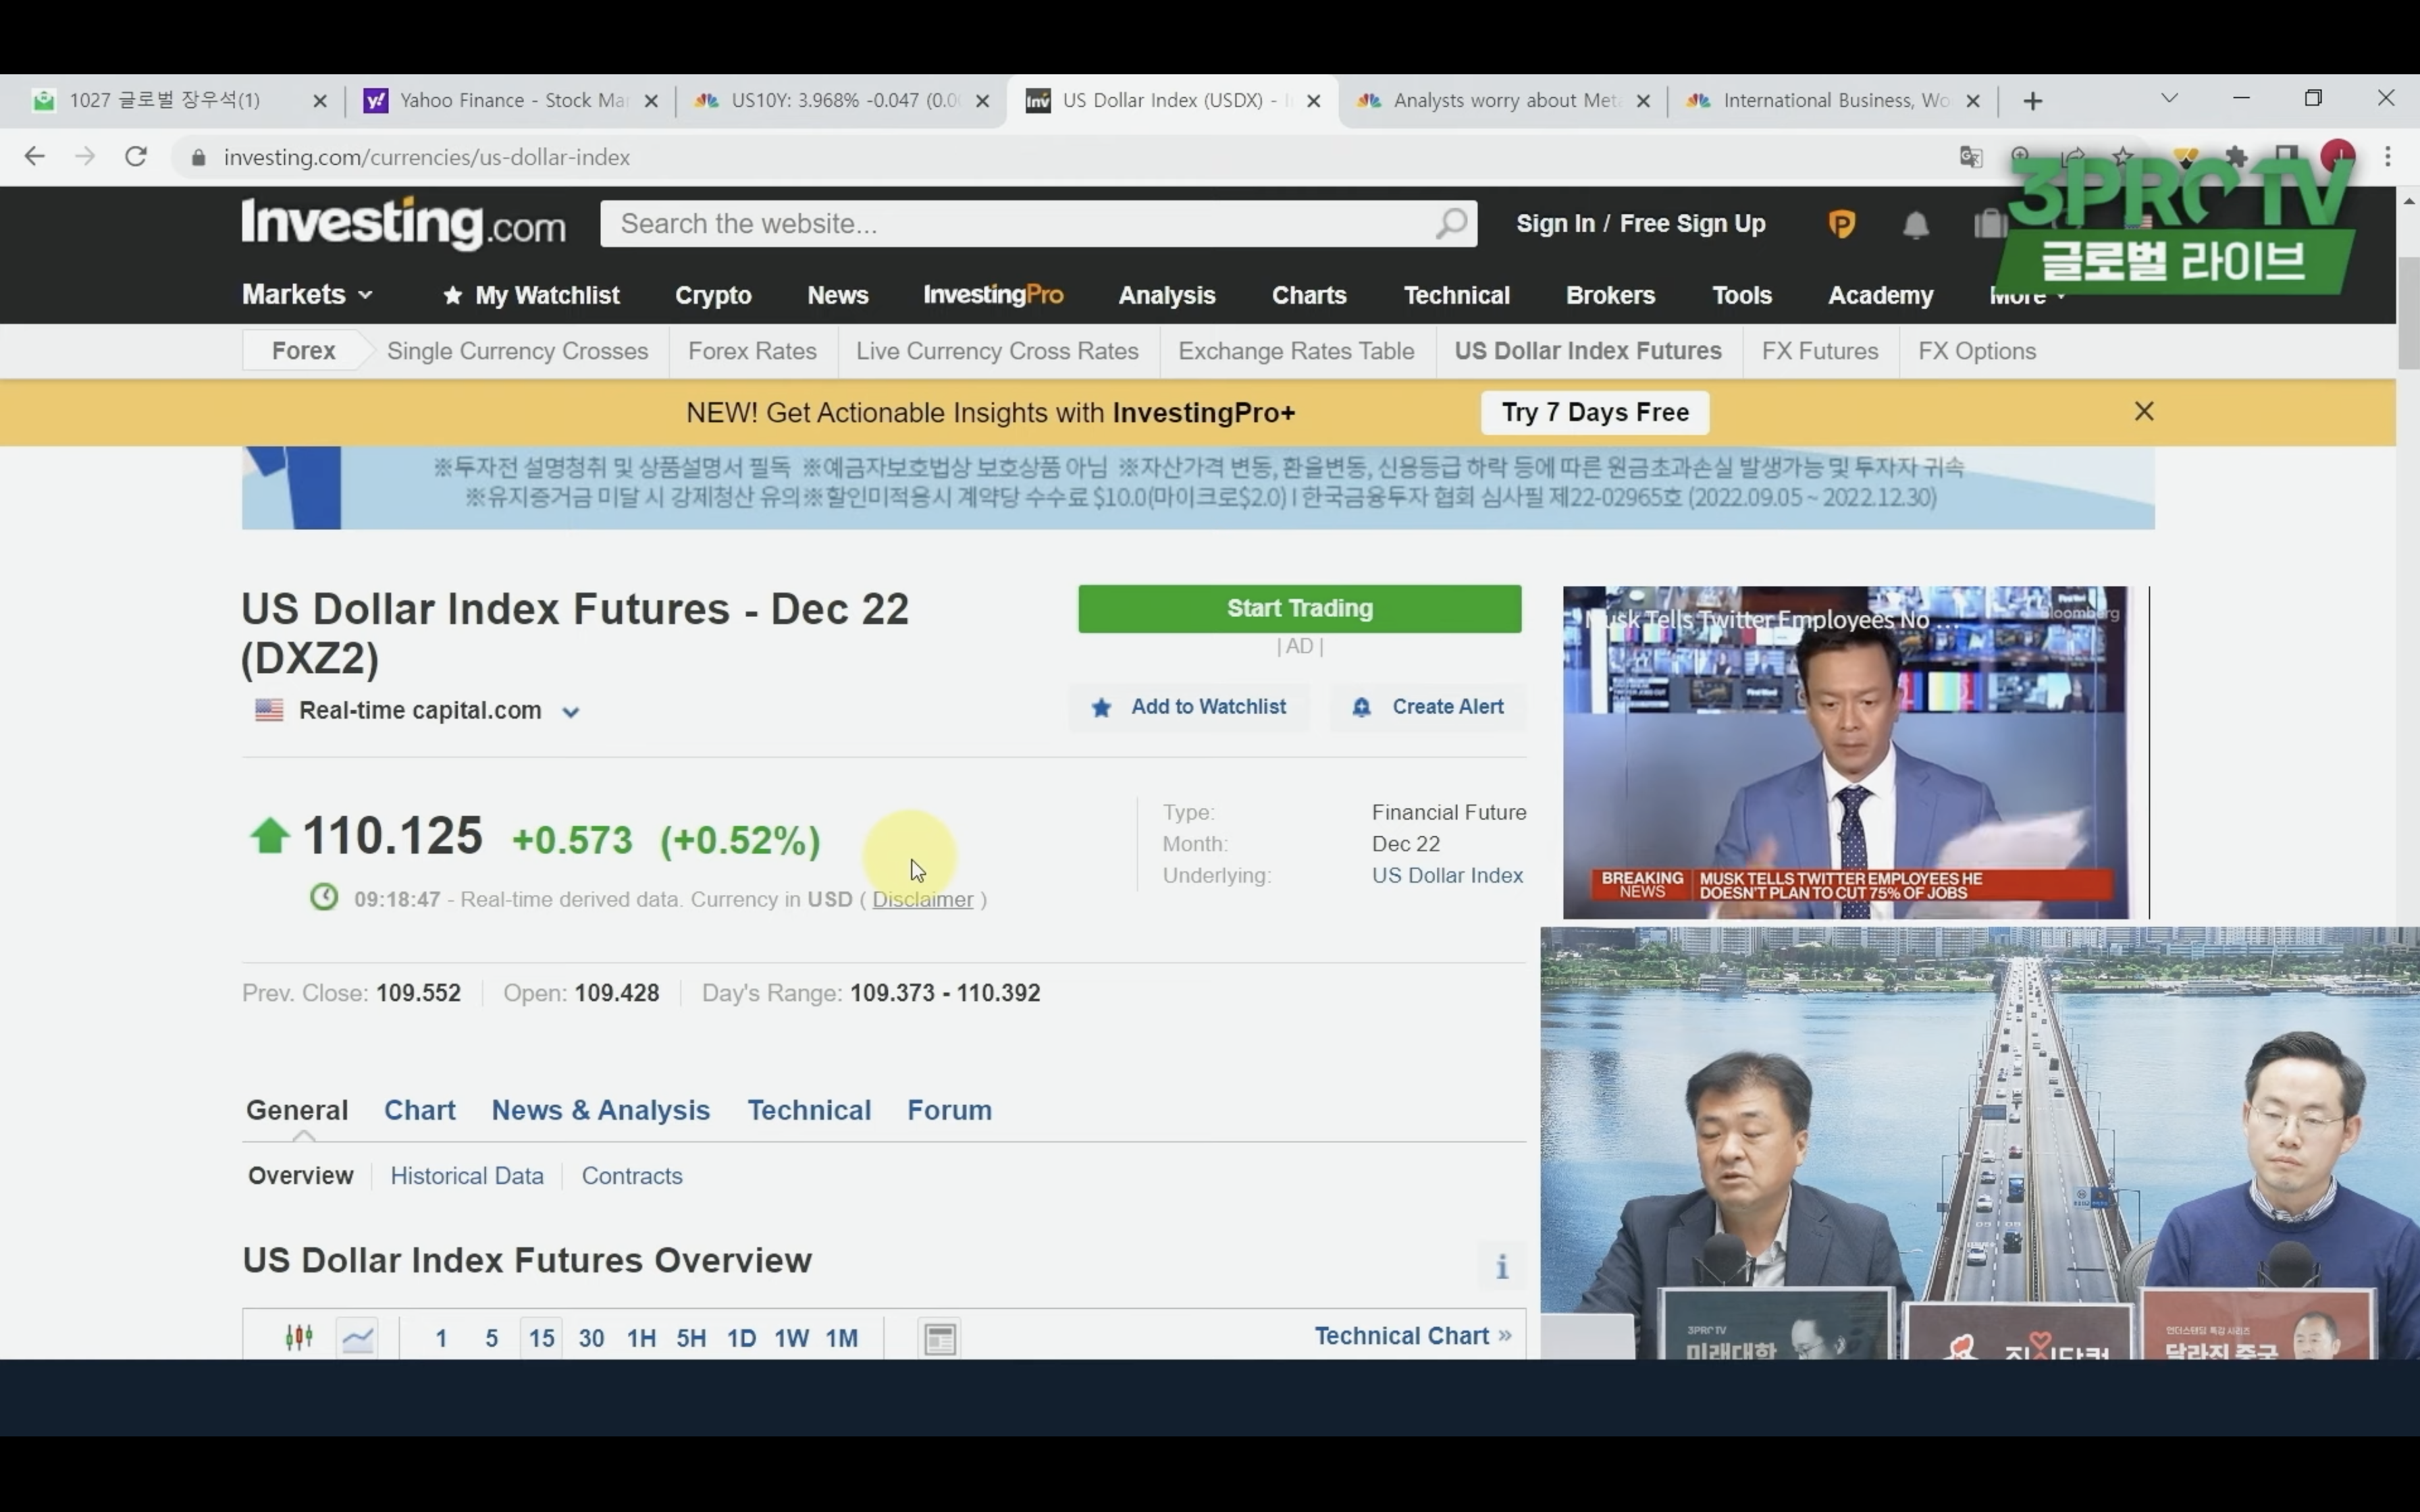Image resolution: width=2420 pixels, height=1512 pixels.
Task: Select the 1D chart interval
Action: click(741, 1338)
